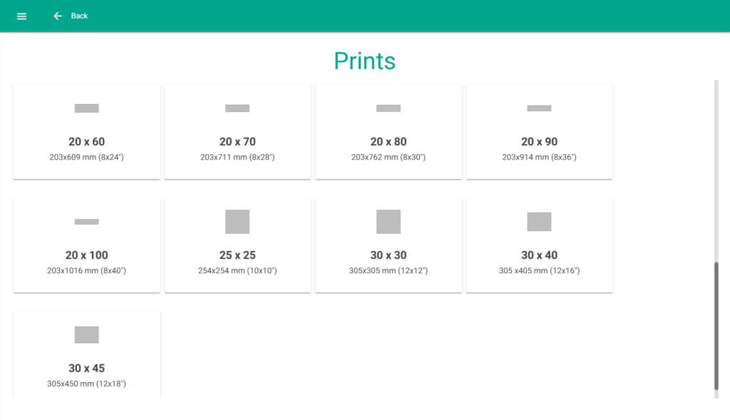The width and height of the screenshot is (730, 420).
Task: Click the 305 x405 mm (12x16") text
Action: 539,270
